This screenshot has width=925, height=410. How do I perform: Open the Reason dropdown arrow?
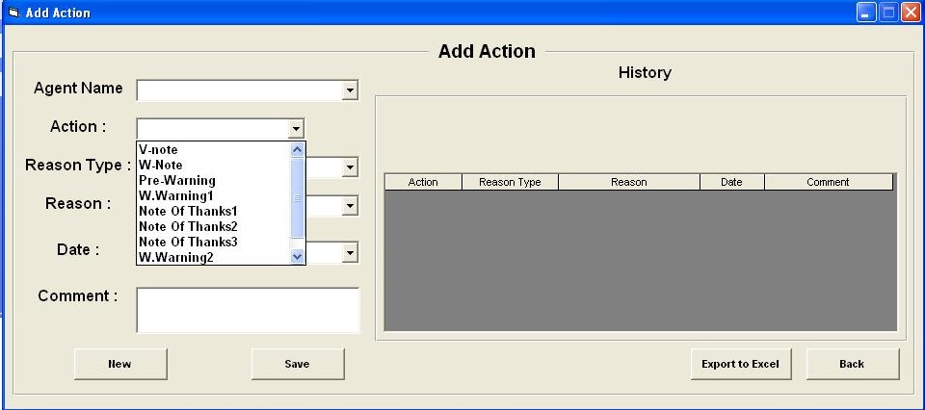(x=351, y=206)
